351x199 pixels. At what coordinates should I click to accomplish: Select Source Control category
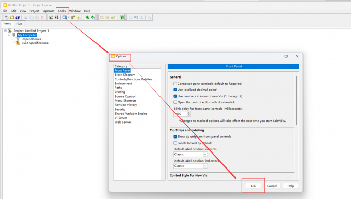coord(125,96)
